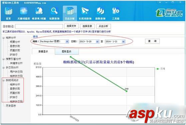
Task: Click the 爱站网 logo
Action: tap(169, 13)
